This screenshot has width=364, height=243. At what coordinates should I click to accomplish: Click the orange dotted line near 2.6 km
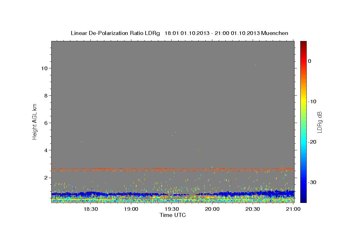173,168
